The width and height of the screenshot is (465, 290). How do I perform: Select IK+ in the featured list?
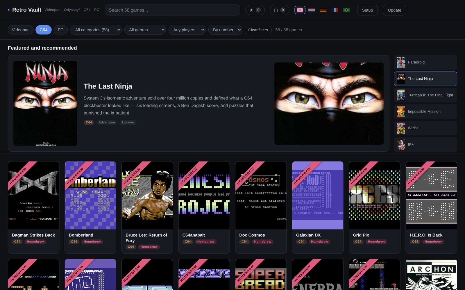tap(425, 144)
